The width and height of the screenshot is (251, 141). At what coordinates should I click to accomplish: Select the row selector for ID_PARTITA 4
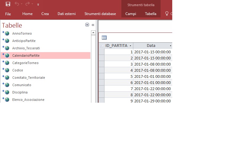[x=101, y=70]
